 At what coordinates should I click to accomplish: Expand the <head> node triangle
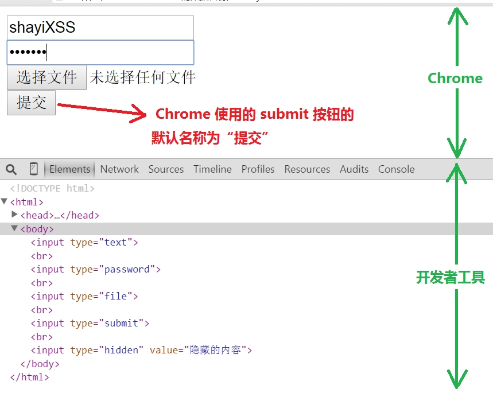tap(14, 215)
